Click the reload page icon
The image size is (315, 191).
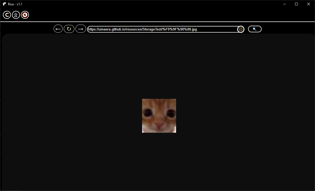(69, 29)
